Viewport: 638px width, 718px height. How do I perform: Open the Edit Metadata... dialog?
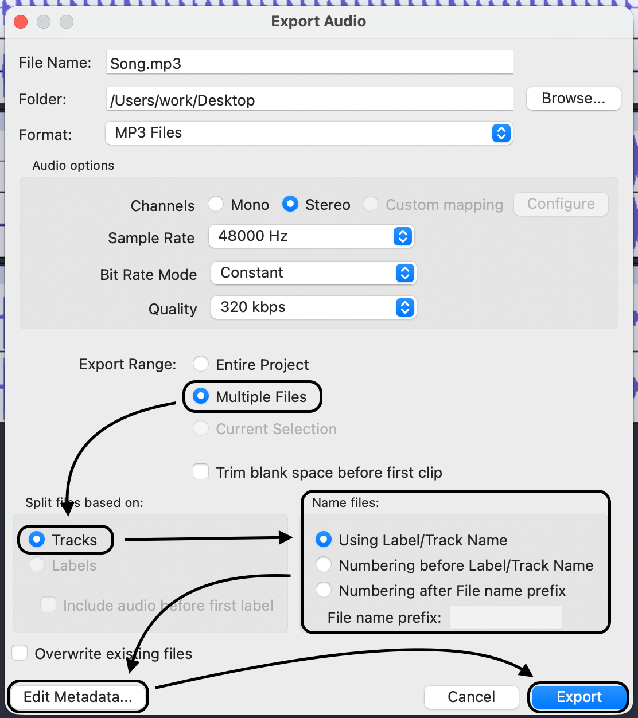(77, 697)
